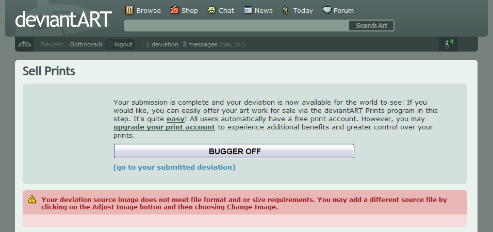Follow the 'easy' link
The image size is (493, 232).
(175, 119)
